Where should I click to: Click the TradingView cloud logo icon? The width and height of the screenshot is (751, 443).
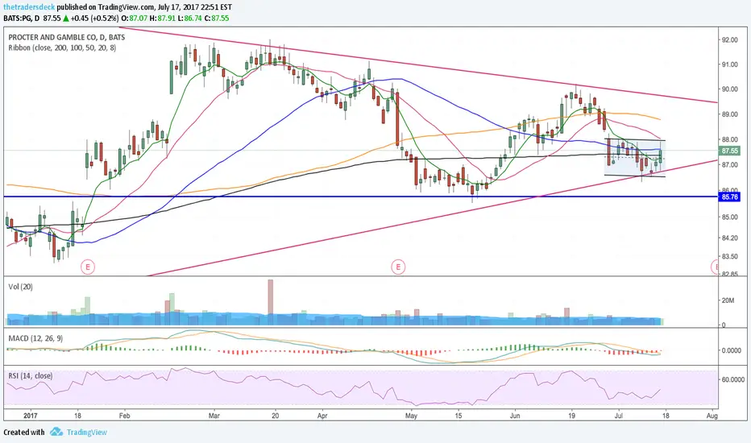click(x=56, y=432)
